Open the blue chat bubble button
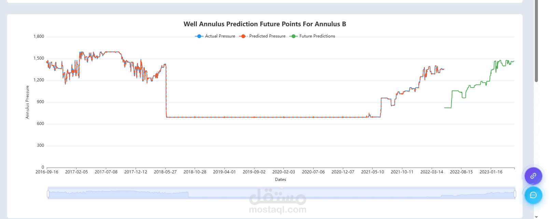 [x=533, y=195]
